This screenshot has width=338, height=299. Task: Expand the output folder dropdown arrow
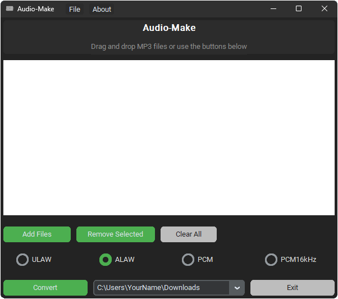237,288
